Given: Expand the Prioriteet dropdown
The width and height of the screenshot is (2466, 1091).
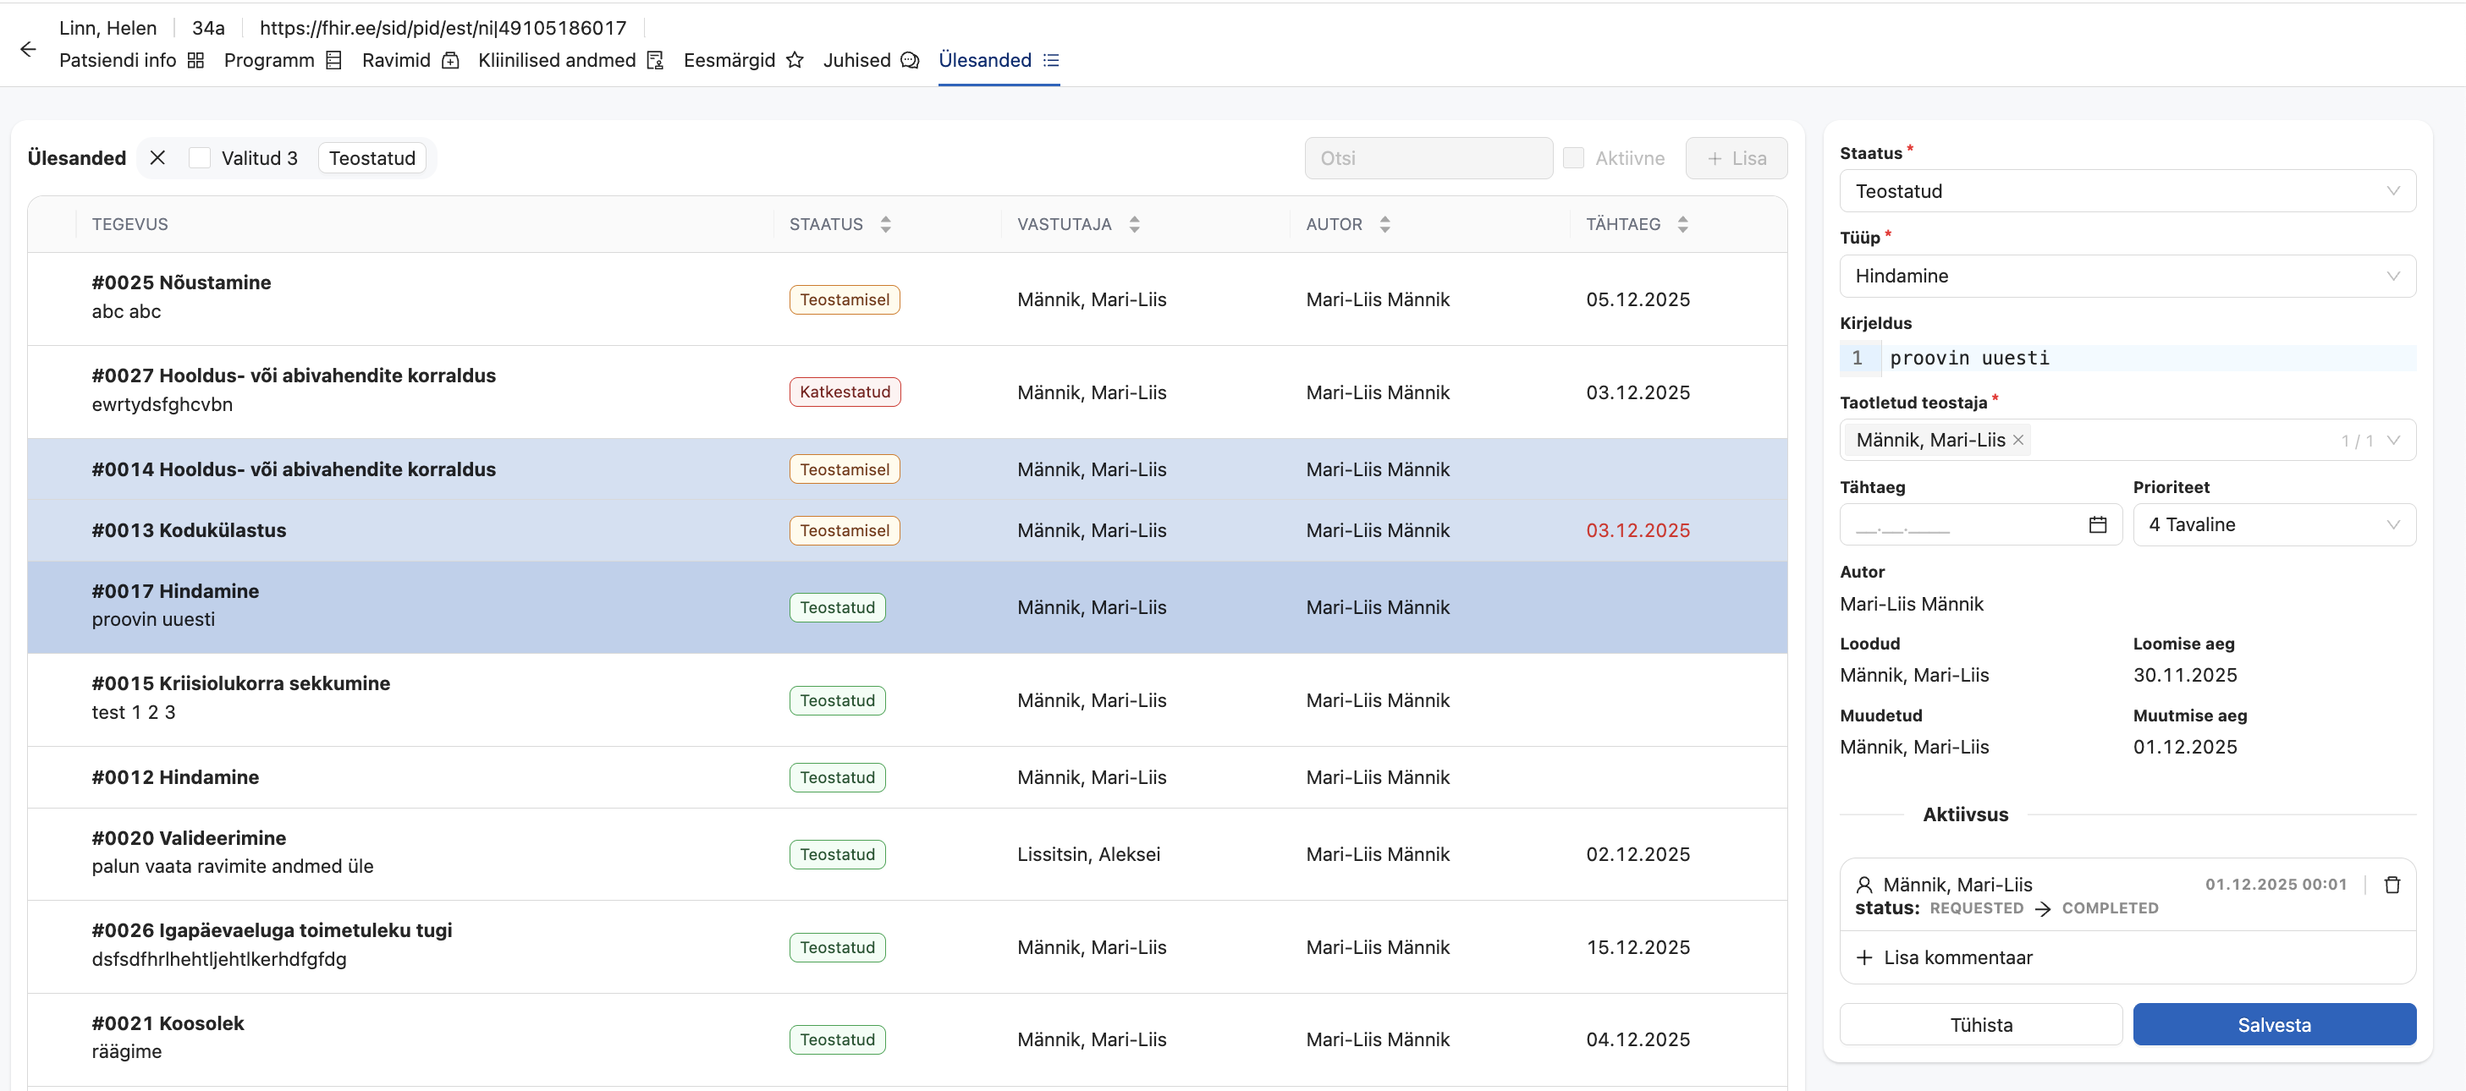Looking at the screenshot, I should [x=2274, y=524].
